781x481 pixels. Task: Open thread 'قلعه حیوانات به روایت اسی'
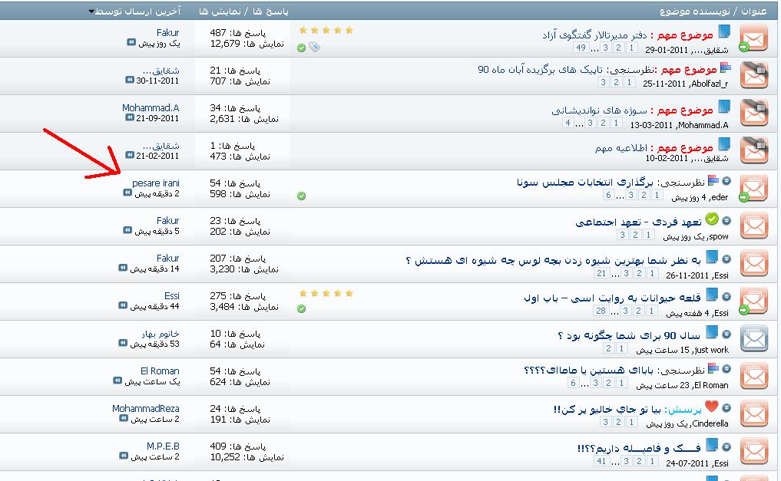(612, 298)
